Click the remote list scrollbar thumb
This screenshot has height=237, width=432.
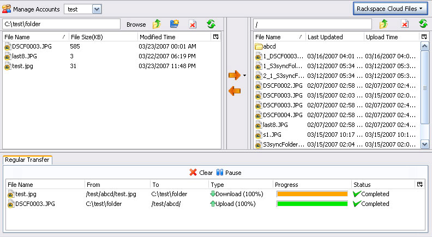(424, 88)
